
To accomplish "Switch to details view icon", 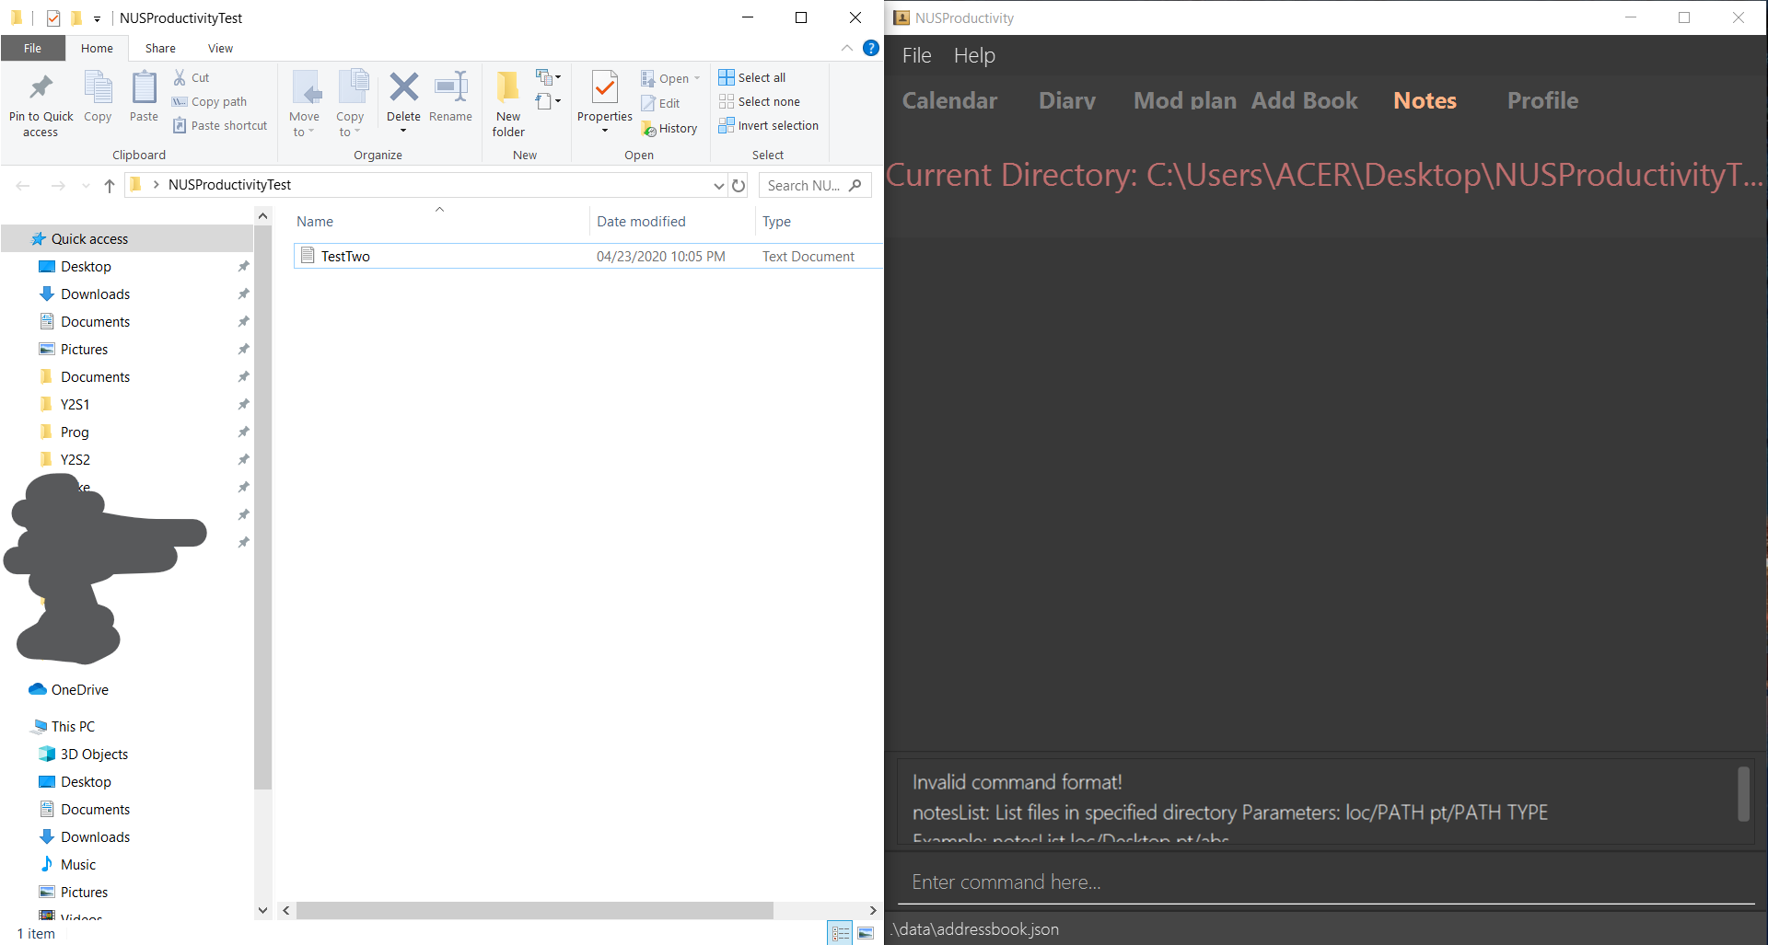I will click(840, 933).
